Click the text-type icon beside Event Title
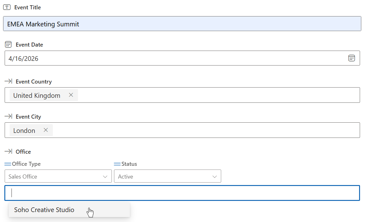Viewport: 365px width, 222px height. (7, 7)
